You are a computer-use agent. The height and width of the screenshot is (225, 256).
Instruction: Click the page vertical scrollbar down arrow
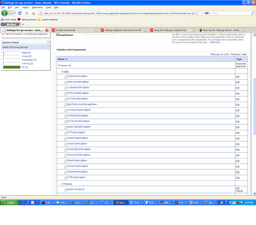point(254,193)
